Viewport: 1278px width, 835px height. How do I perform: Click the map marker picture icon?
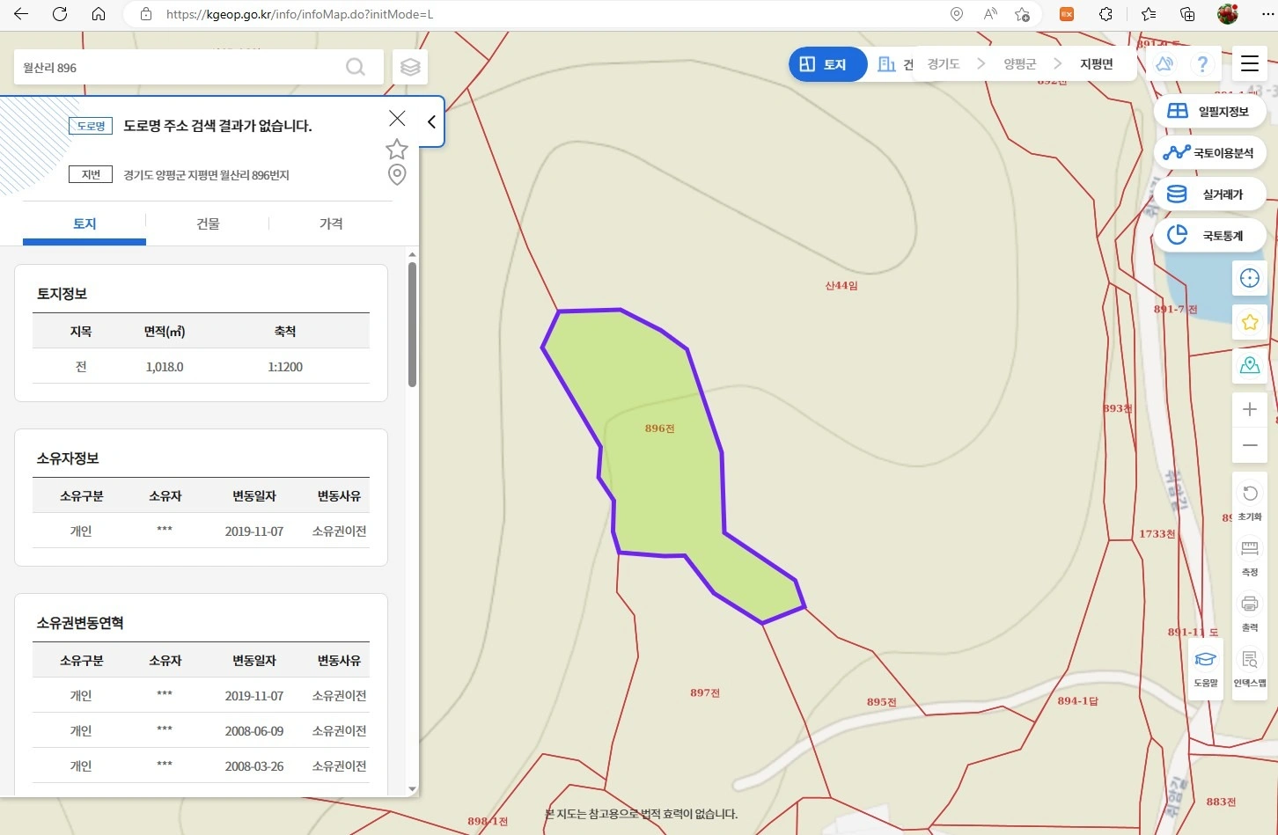pos(1250,365)
